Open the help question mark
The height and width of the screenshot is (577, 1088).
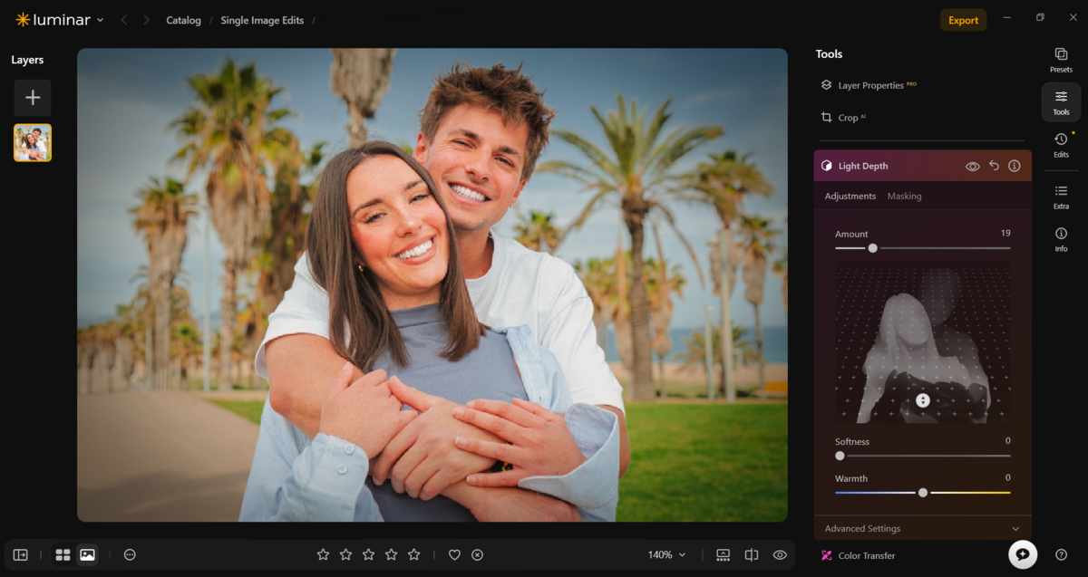pyautogui.click(x=1061, y=554)
